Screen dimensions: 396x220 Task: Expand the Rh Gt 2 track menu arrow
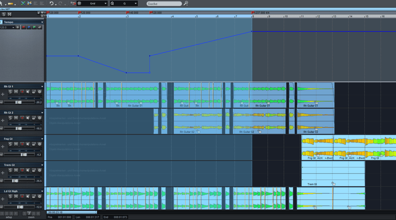pyautogui.click(x=42, y=112)
